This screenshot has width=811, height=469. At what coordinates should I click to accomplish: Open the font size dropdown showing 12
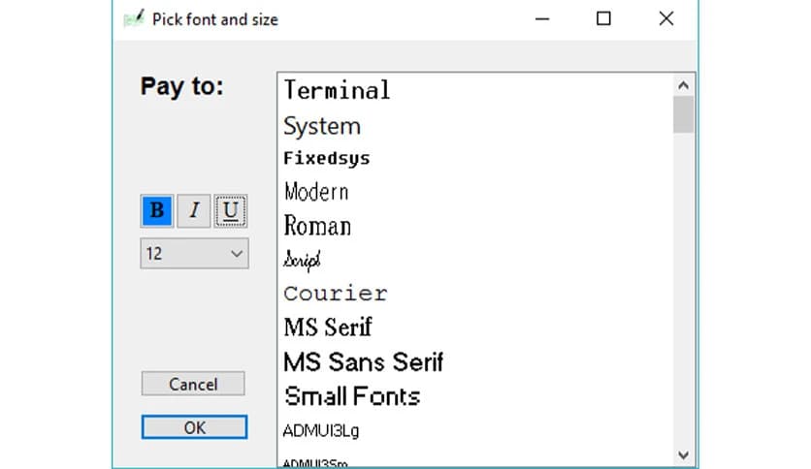(x=194, y=254)
